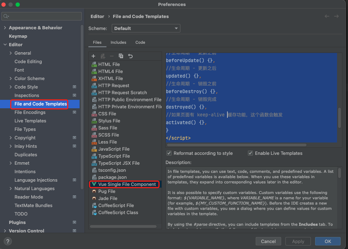The height and width of the screenshot is (249, 348).
Task: Open the Inspections settings page
Action: (x=27, y=95)
